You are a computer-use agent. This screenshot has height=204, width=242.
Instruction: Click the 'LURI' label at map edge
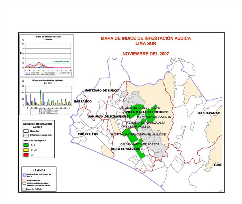[218, 165]
